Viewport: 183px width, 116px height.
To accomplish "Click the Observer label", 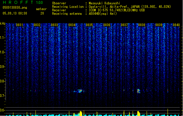I will [x=59, y=3].
